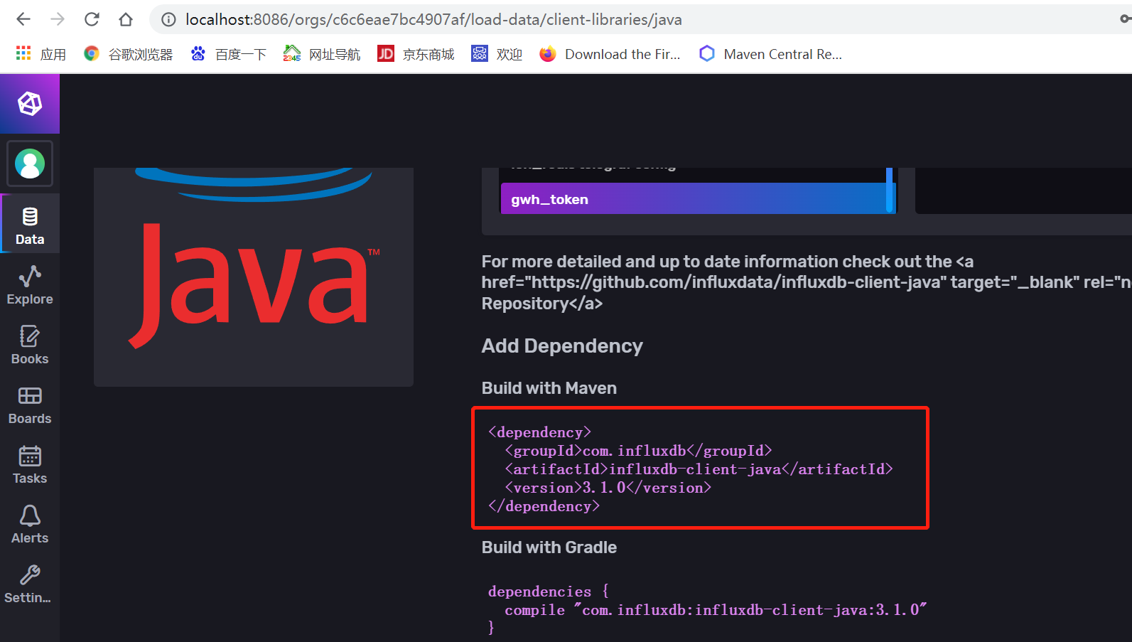Open the 谷歌浏览器 bookmark
1132x642 pixels.
[x=128, y=54]
